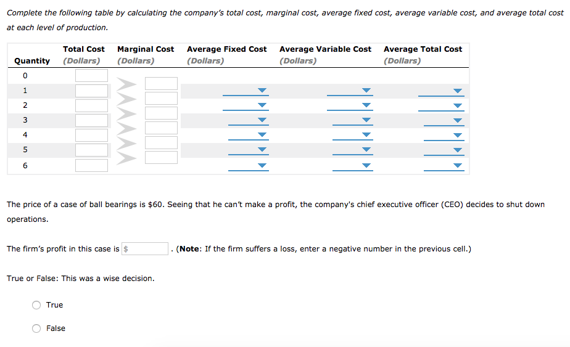The height and width of the screenshot is (347, 570).
Task: Expand Average Total Cost dropdown for quantity 6
Action: tap(442, 165)
